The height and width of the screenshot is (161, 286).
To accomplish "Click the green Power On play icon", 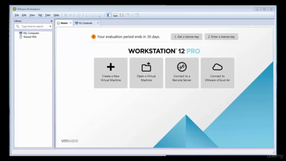I will [x=66, y=15].
